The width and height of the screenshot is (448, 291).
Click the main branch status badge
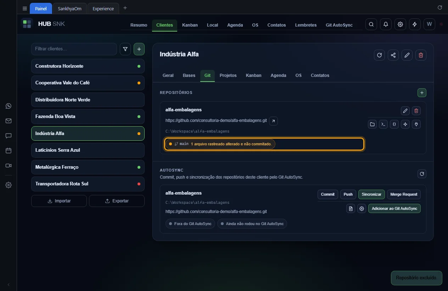pyautogui.click(x=220, y=144)
